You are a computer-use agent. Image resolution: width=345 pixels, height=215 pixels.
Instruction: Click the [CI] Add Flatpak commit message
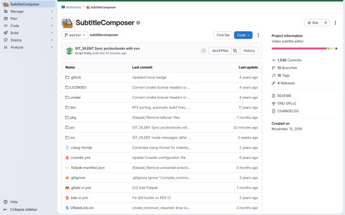click(x=145, y=188)
